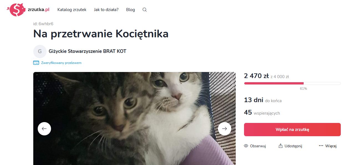Open Jak to działa? page
Screen dimensions: 348x165
106,10
